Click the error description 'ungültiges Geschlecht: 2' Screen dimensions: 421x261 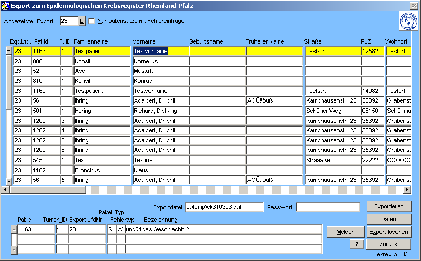point(223,230)
